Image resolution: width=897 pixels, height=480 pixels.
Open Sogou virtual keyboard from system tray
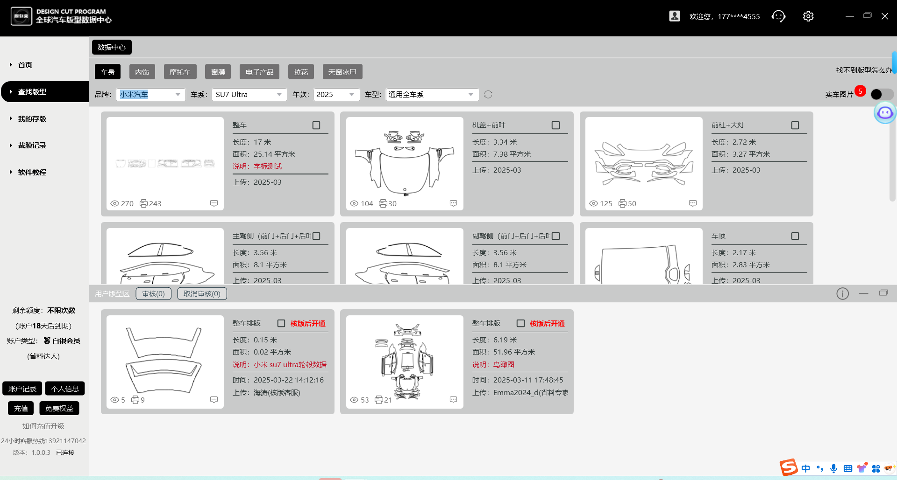(847, 468)
